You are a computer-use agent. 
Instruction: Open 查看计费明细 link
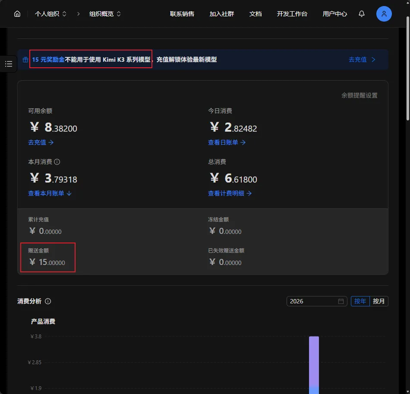230,193
